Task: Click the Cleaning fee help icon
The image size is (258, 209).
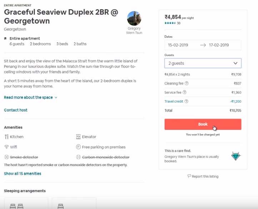Action: point(187,83)
